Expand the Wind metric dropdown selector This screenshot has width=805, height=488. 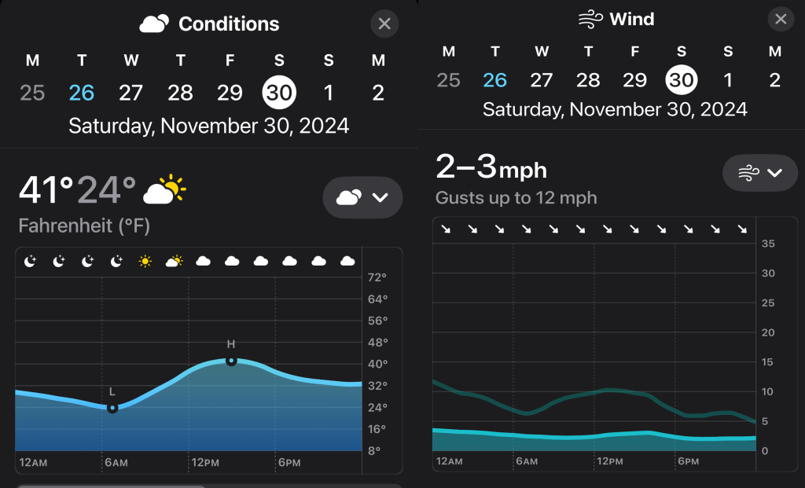coord(759,173)
